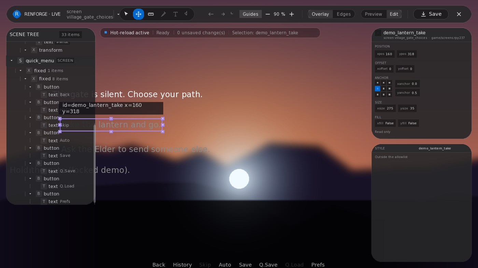Click the undo left-arrow icon
The image size is (478, 268).
point(211,14)
